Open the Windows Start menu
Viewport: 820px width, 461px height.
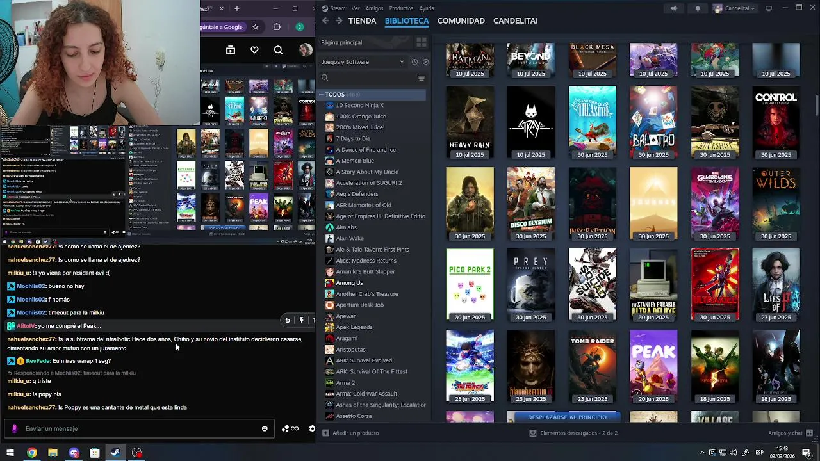click(x=10, y=453)
